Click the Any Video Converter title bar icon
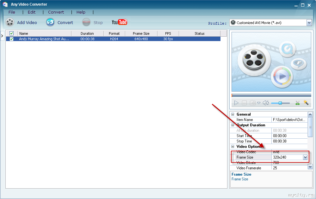This screenshot has width=316, height=199. point(5,4)
